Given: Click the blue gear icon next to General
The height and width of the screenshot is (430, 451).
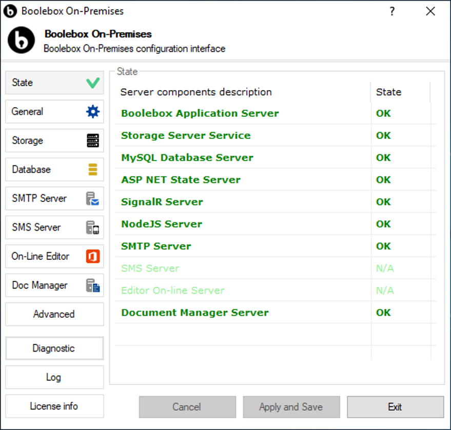Looking at the screenshot, I should coord(93,111).
